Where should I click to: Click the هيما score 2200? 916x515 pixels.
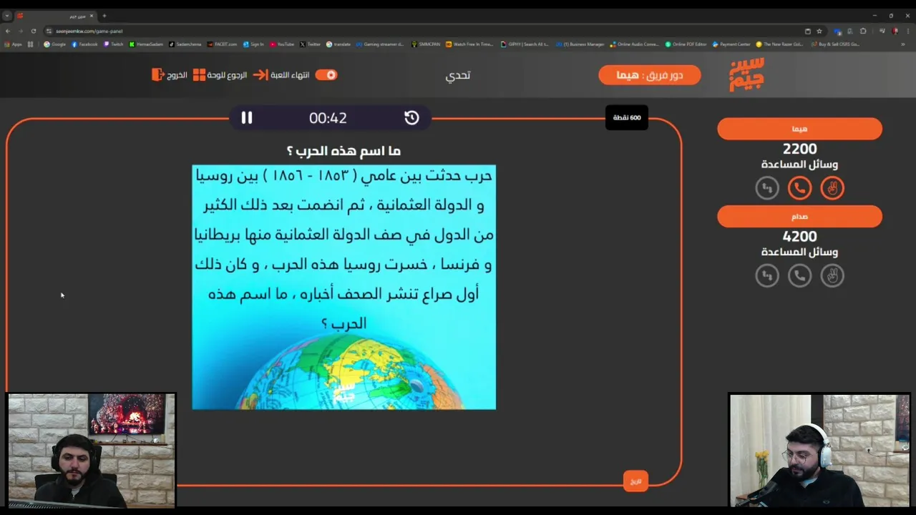(x=799, y=149)
